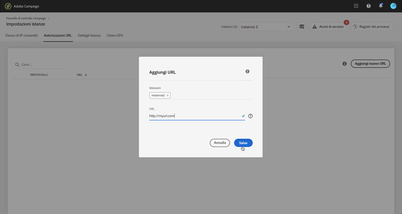
Task: Remove the instance2 tag with its x
Action: 168,95
